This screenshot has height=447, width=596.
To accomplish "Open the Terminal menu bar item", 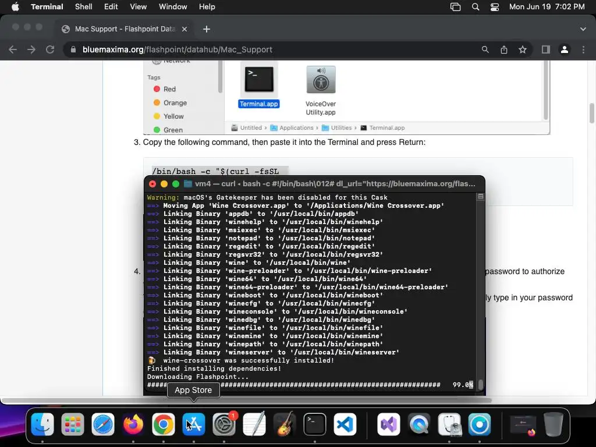I will [x=47, y=6].
